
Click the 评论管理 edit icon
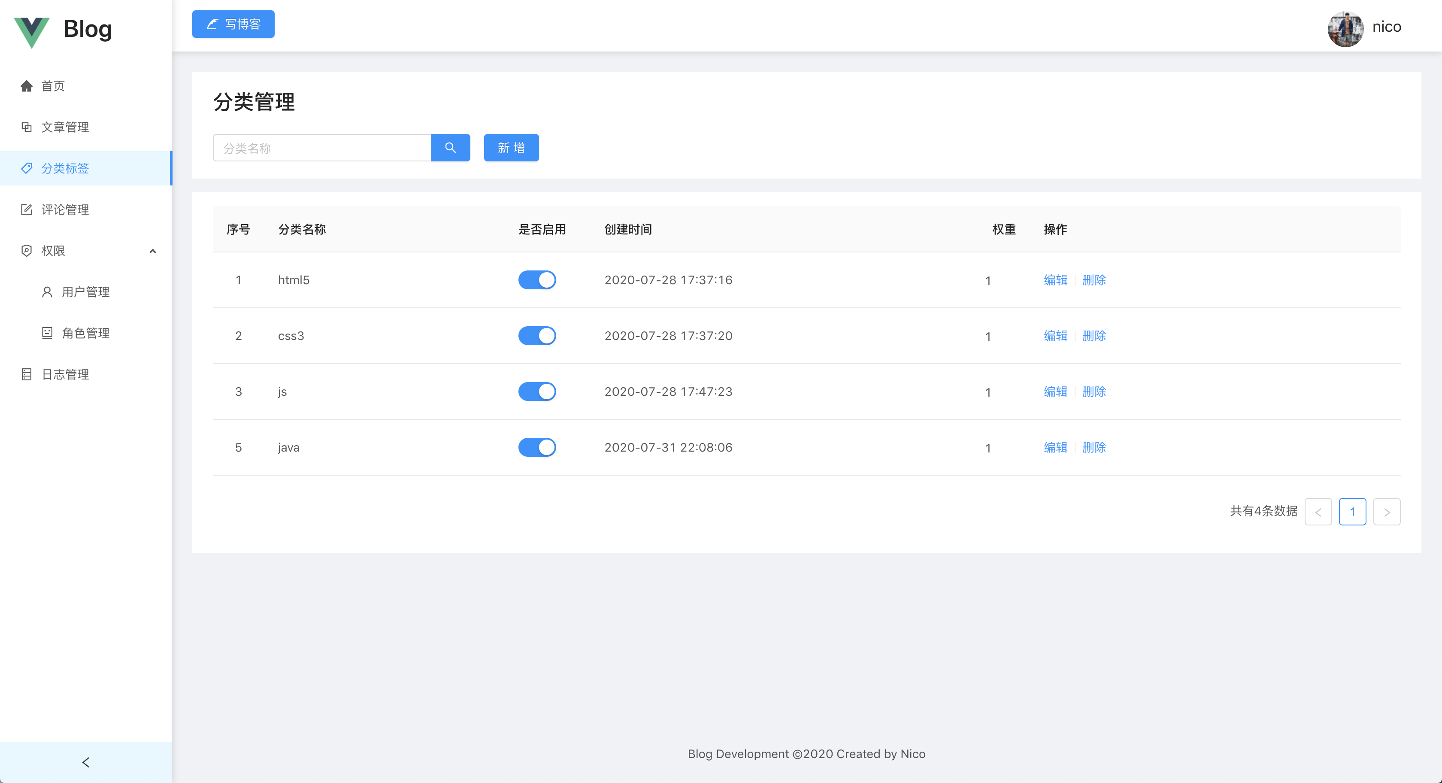coord(26,209)
